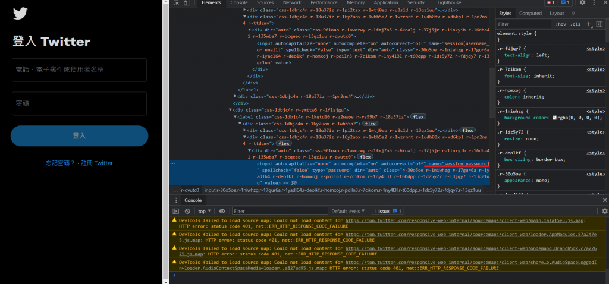The height and width of the screenshot is (284, 609).
Task: Collapse the div r-ymttw5 r-1f1sjgu node
Action: (230, 110)
